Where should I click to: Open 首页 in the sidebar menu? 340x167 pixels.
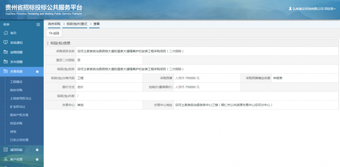click(x=13, y=33)
